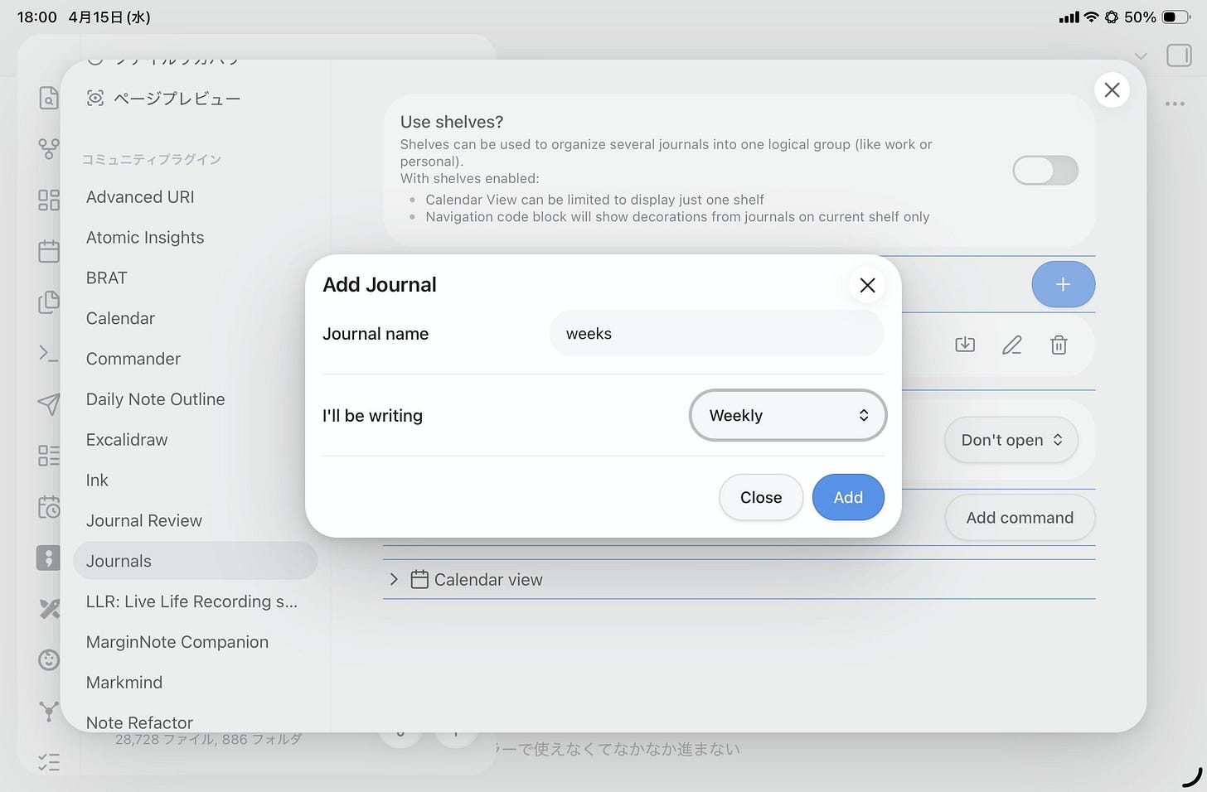Viewport: 1207px width, 792px height.
Task: Click paper plane icon in left ribbon
Action: 49,404
